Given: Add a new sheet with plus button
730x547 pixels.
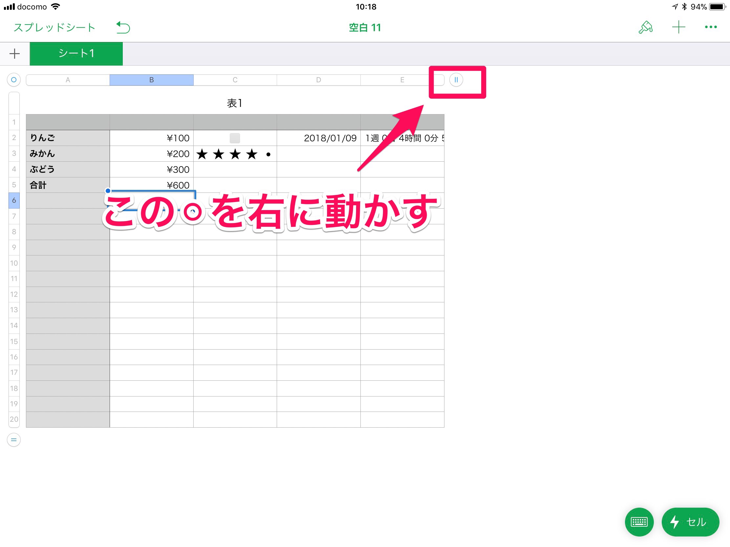Looking at the screenshot, I should [x=14, y=54].
